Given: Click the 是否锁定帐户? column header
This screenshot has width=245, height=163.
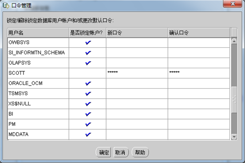Looking at the screenshot, I should 87,33.
